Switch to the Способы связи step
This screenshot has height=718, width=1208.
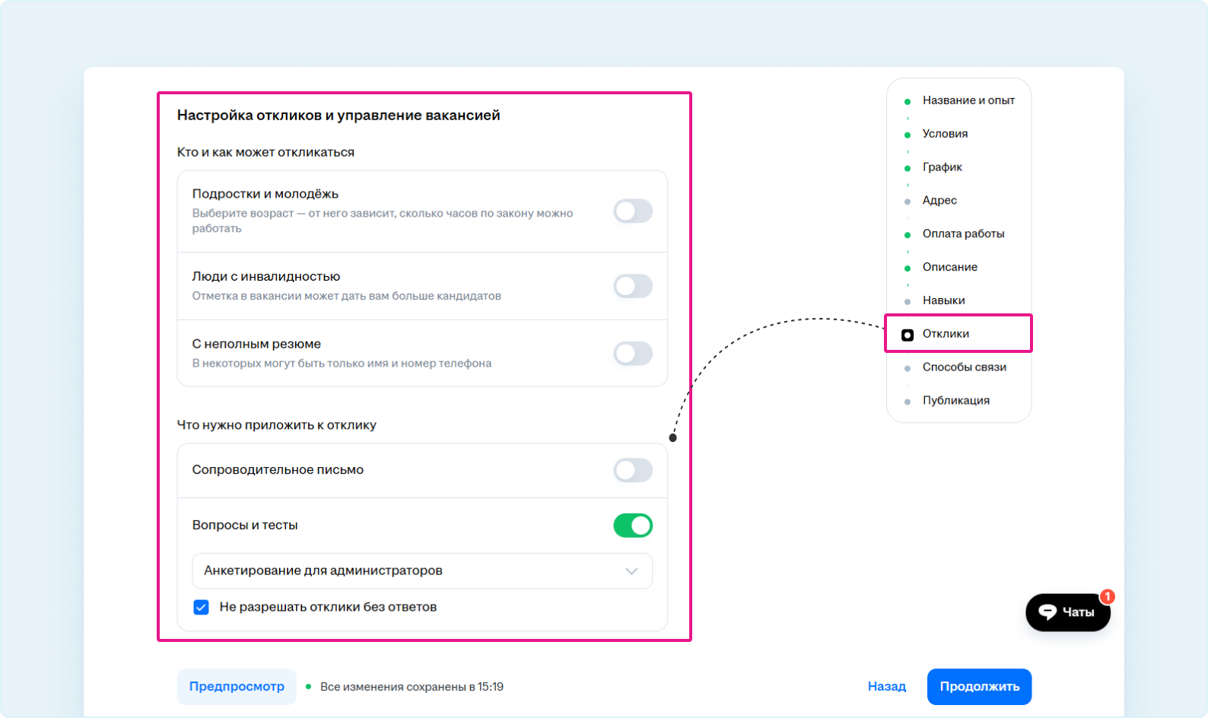964,367
